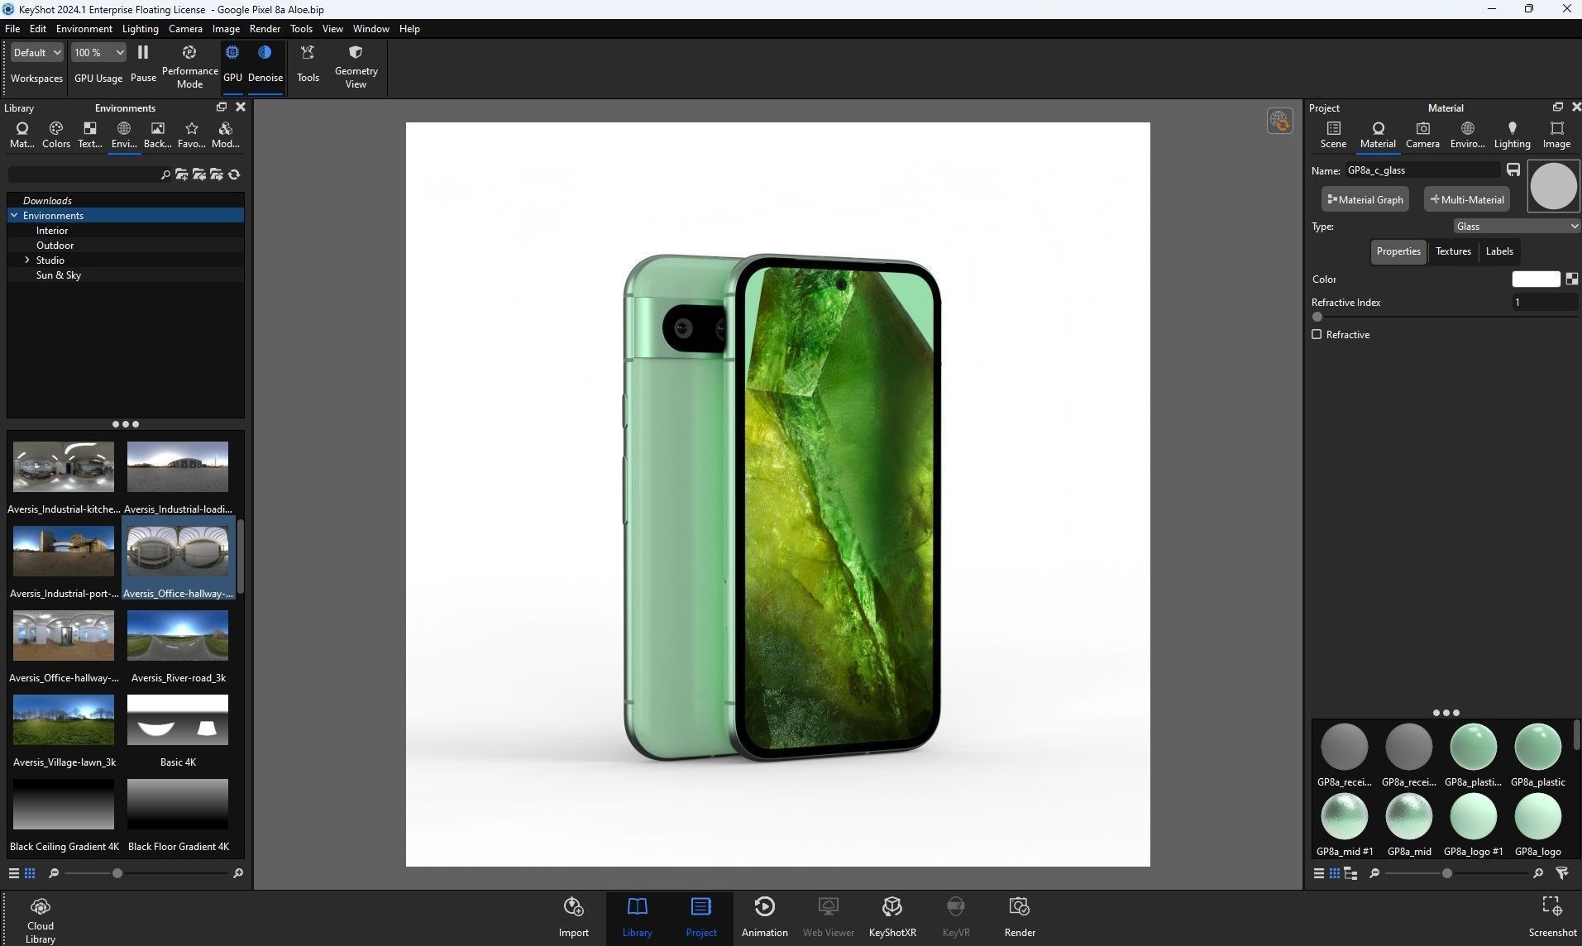Open the GPU Usage percentage dropdown
The height and width of the screenshot is (946, 1582).
coord(98,52)
